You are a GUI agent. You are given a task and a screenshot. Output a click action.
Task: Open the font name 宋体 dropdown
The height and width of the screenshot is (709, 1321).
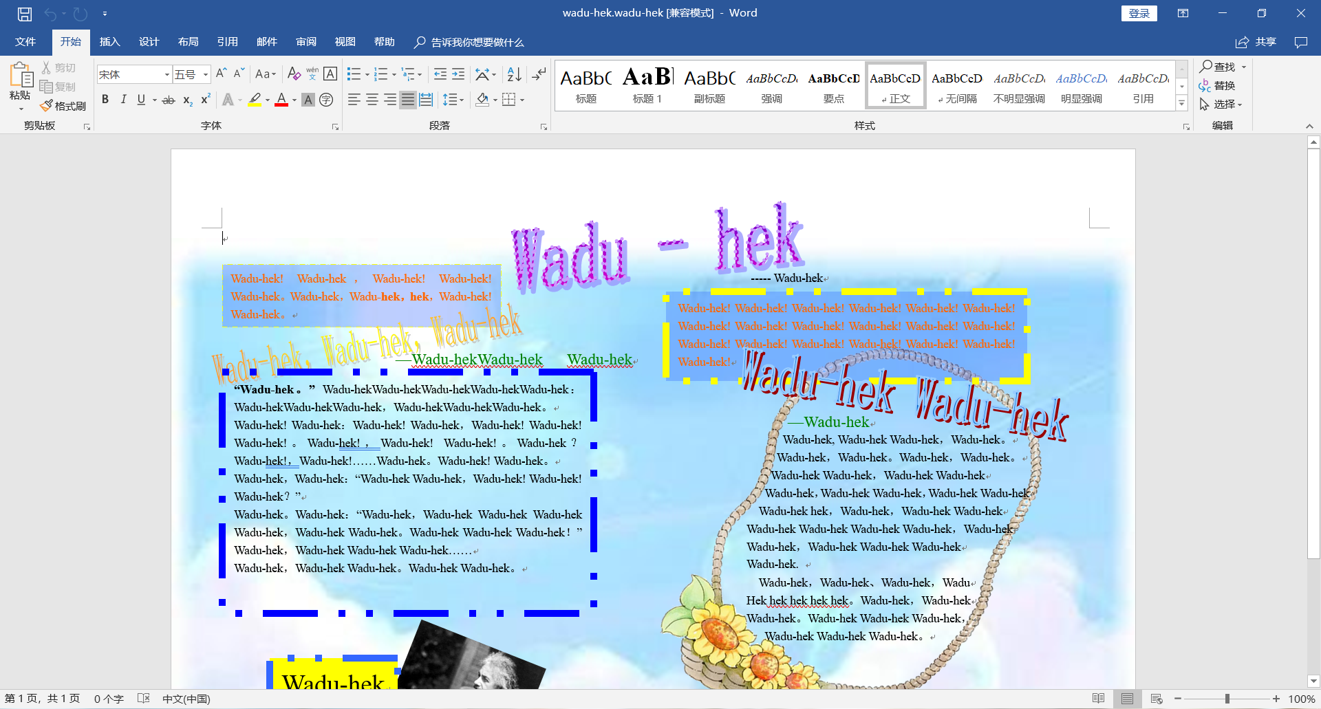pyautogui.click(x=167, y=74)
